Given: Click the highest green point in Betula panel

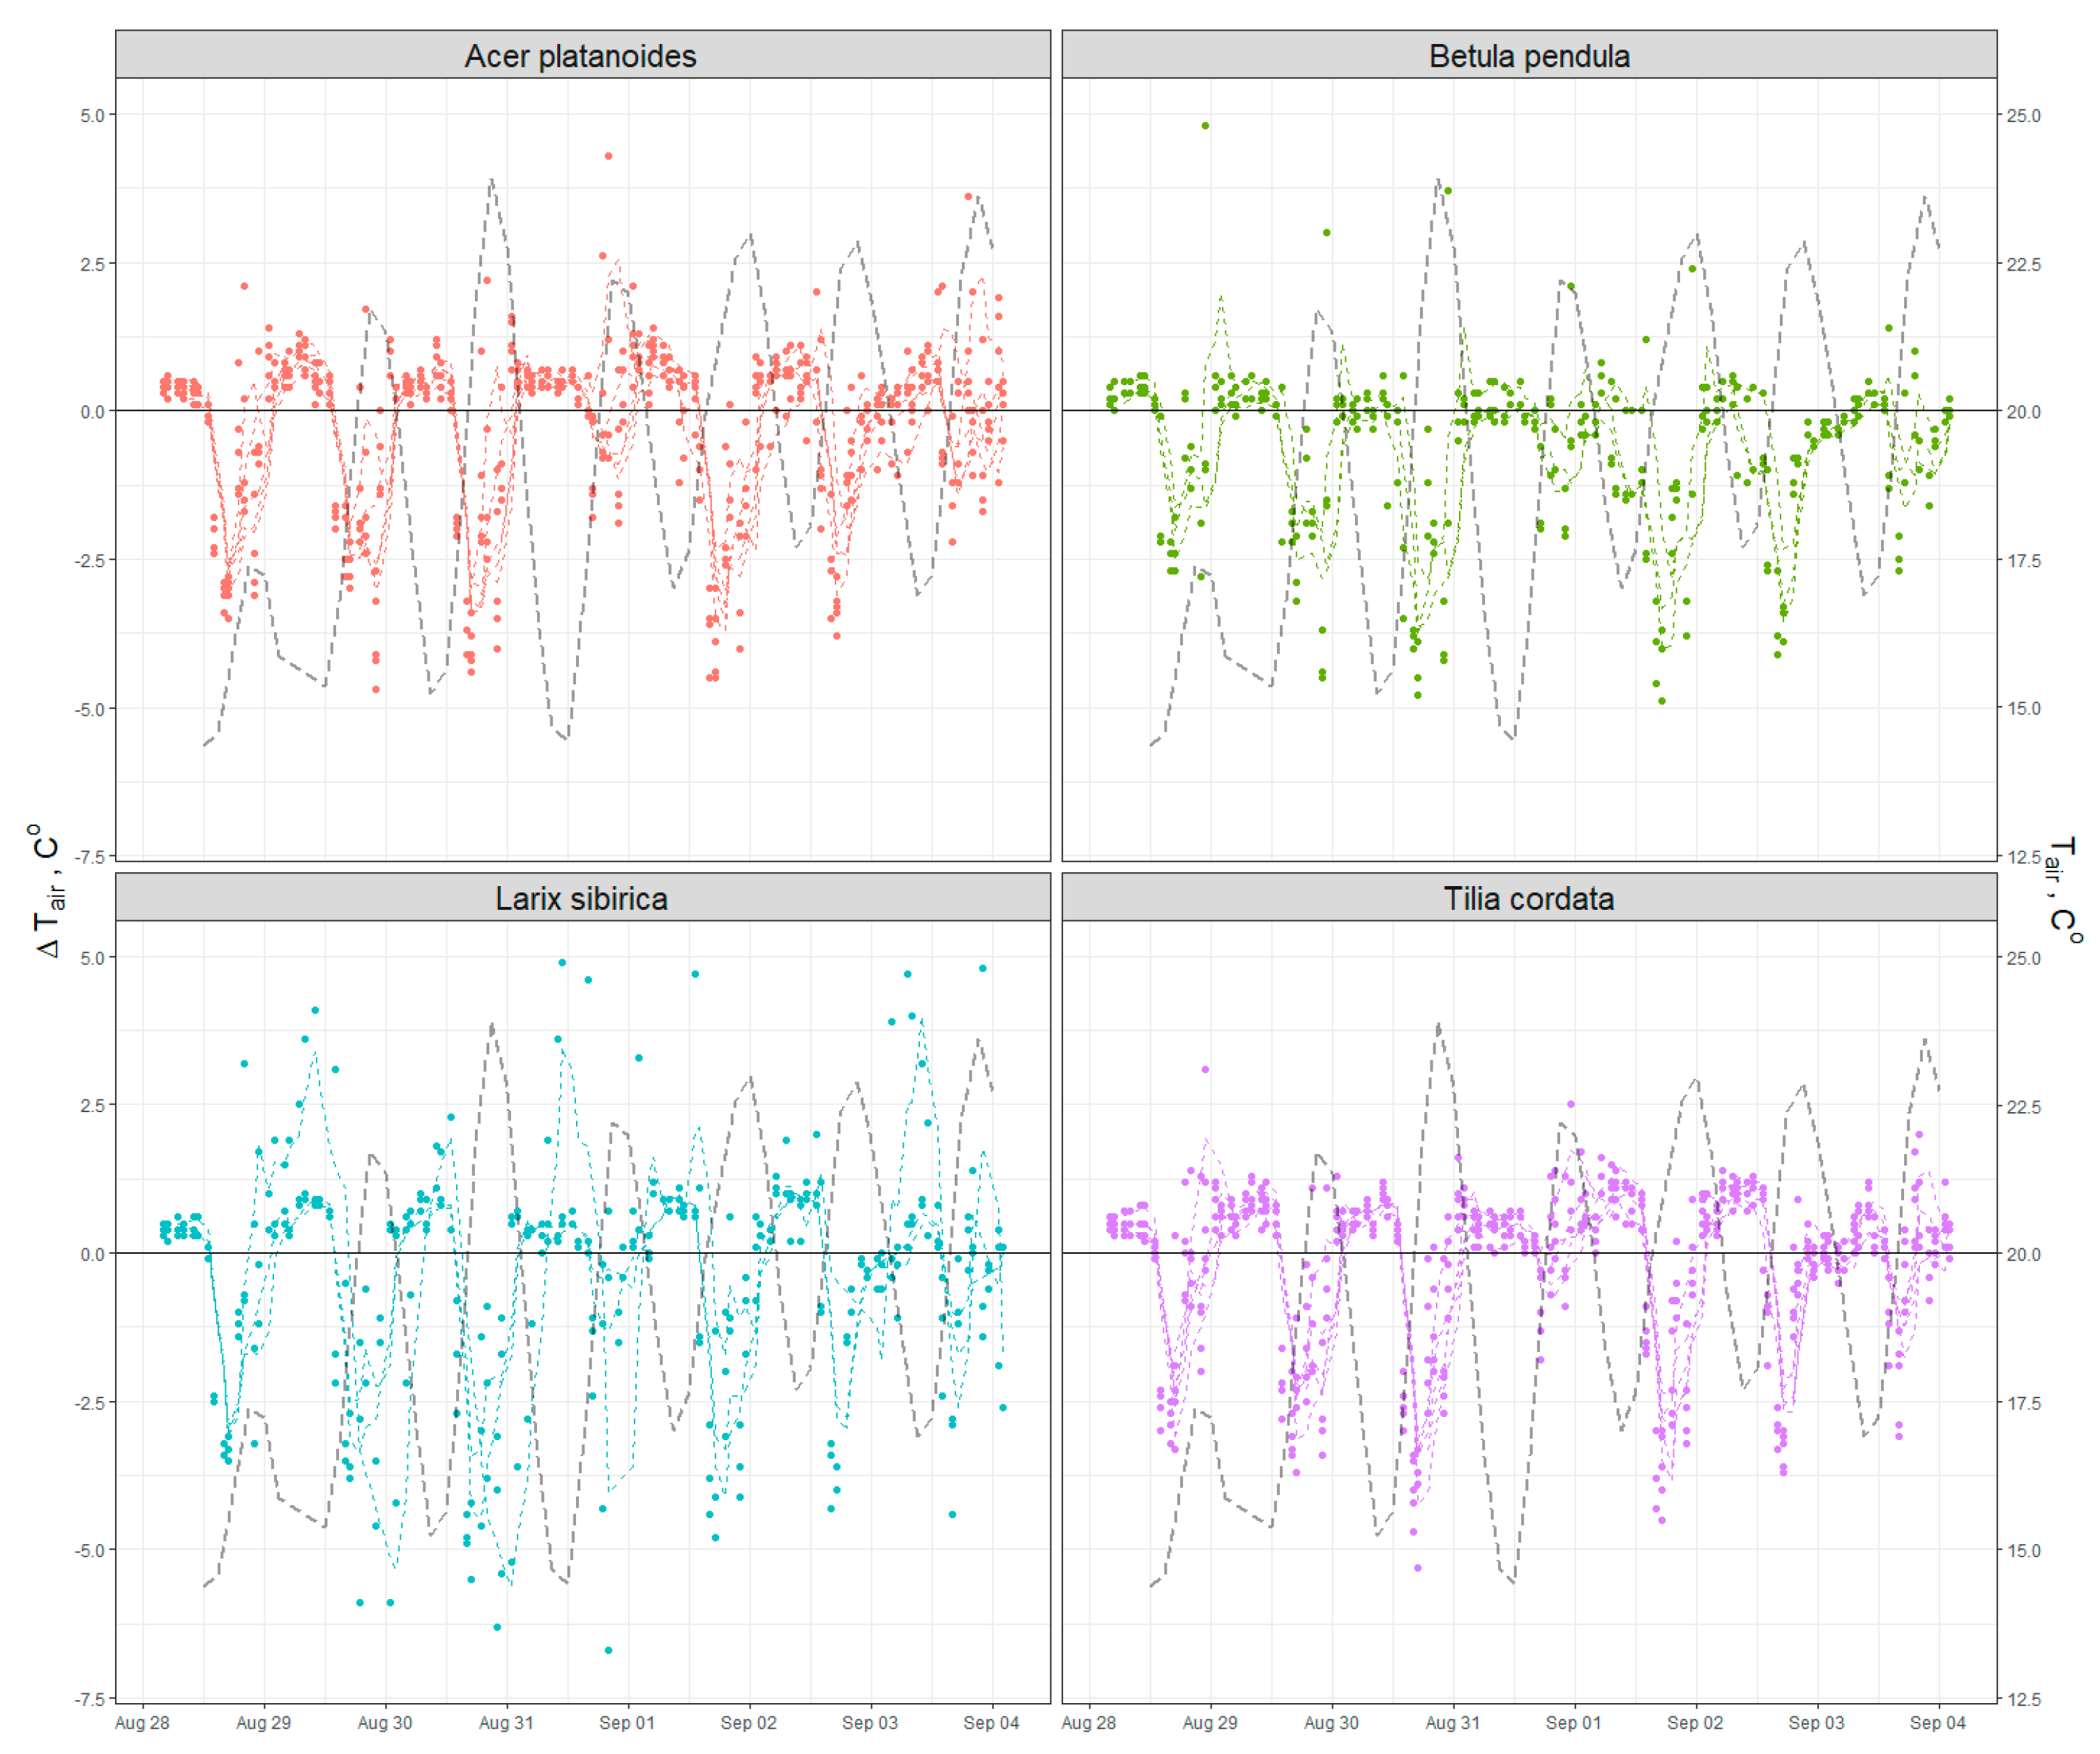Looking at the screenshot, I should (1206, 126).
